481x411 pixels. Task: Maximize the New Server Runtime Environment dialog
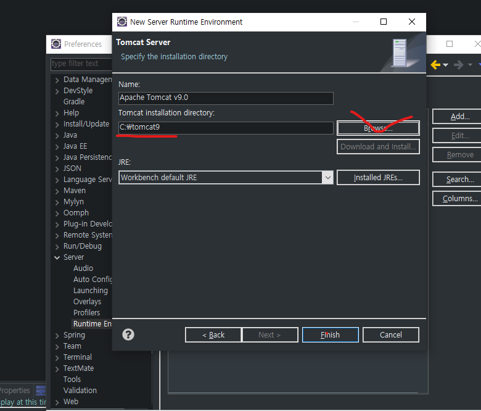tap(384, 22)
